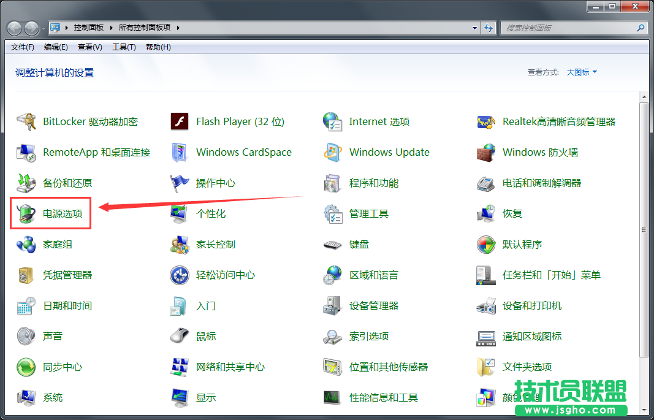Open Flash Player (32 位) settings

tap(240, 121)
